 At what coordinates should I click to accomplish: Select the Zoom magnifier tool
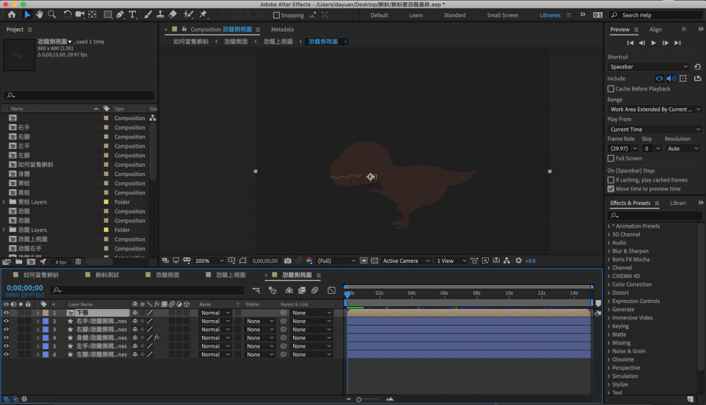click(52, 14)
